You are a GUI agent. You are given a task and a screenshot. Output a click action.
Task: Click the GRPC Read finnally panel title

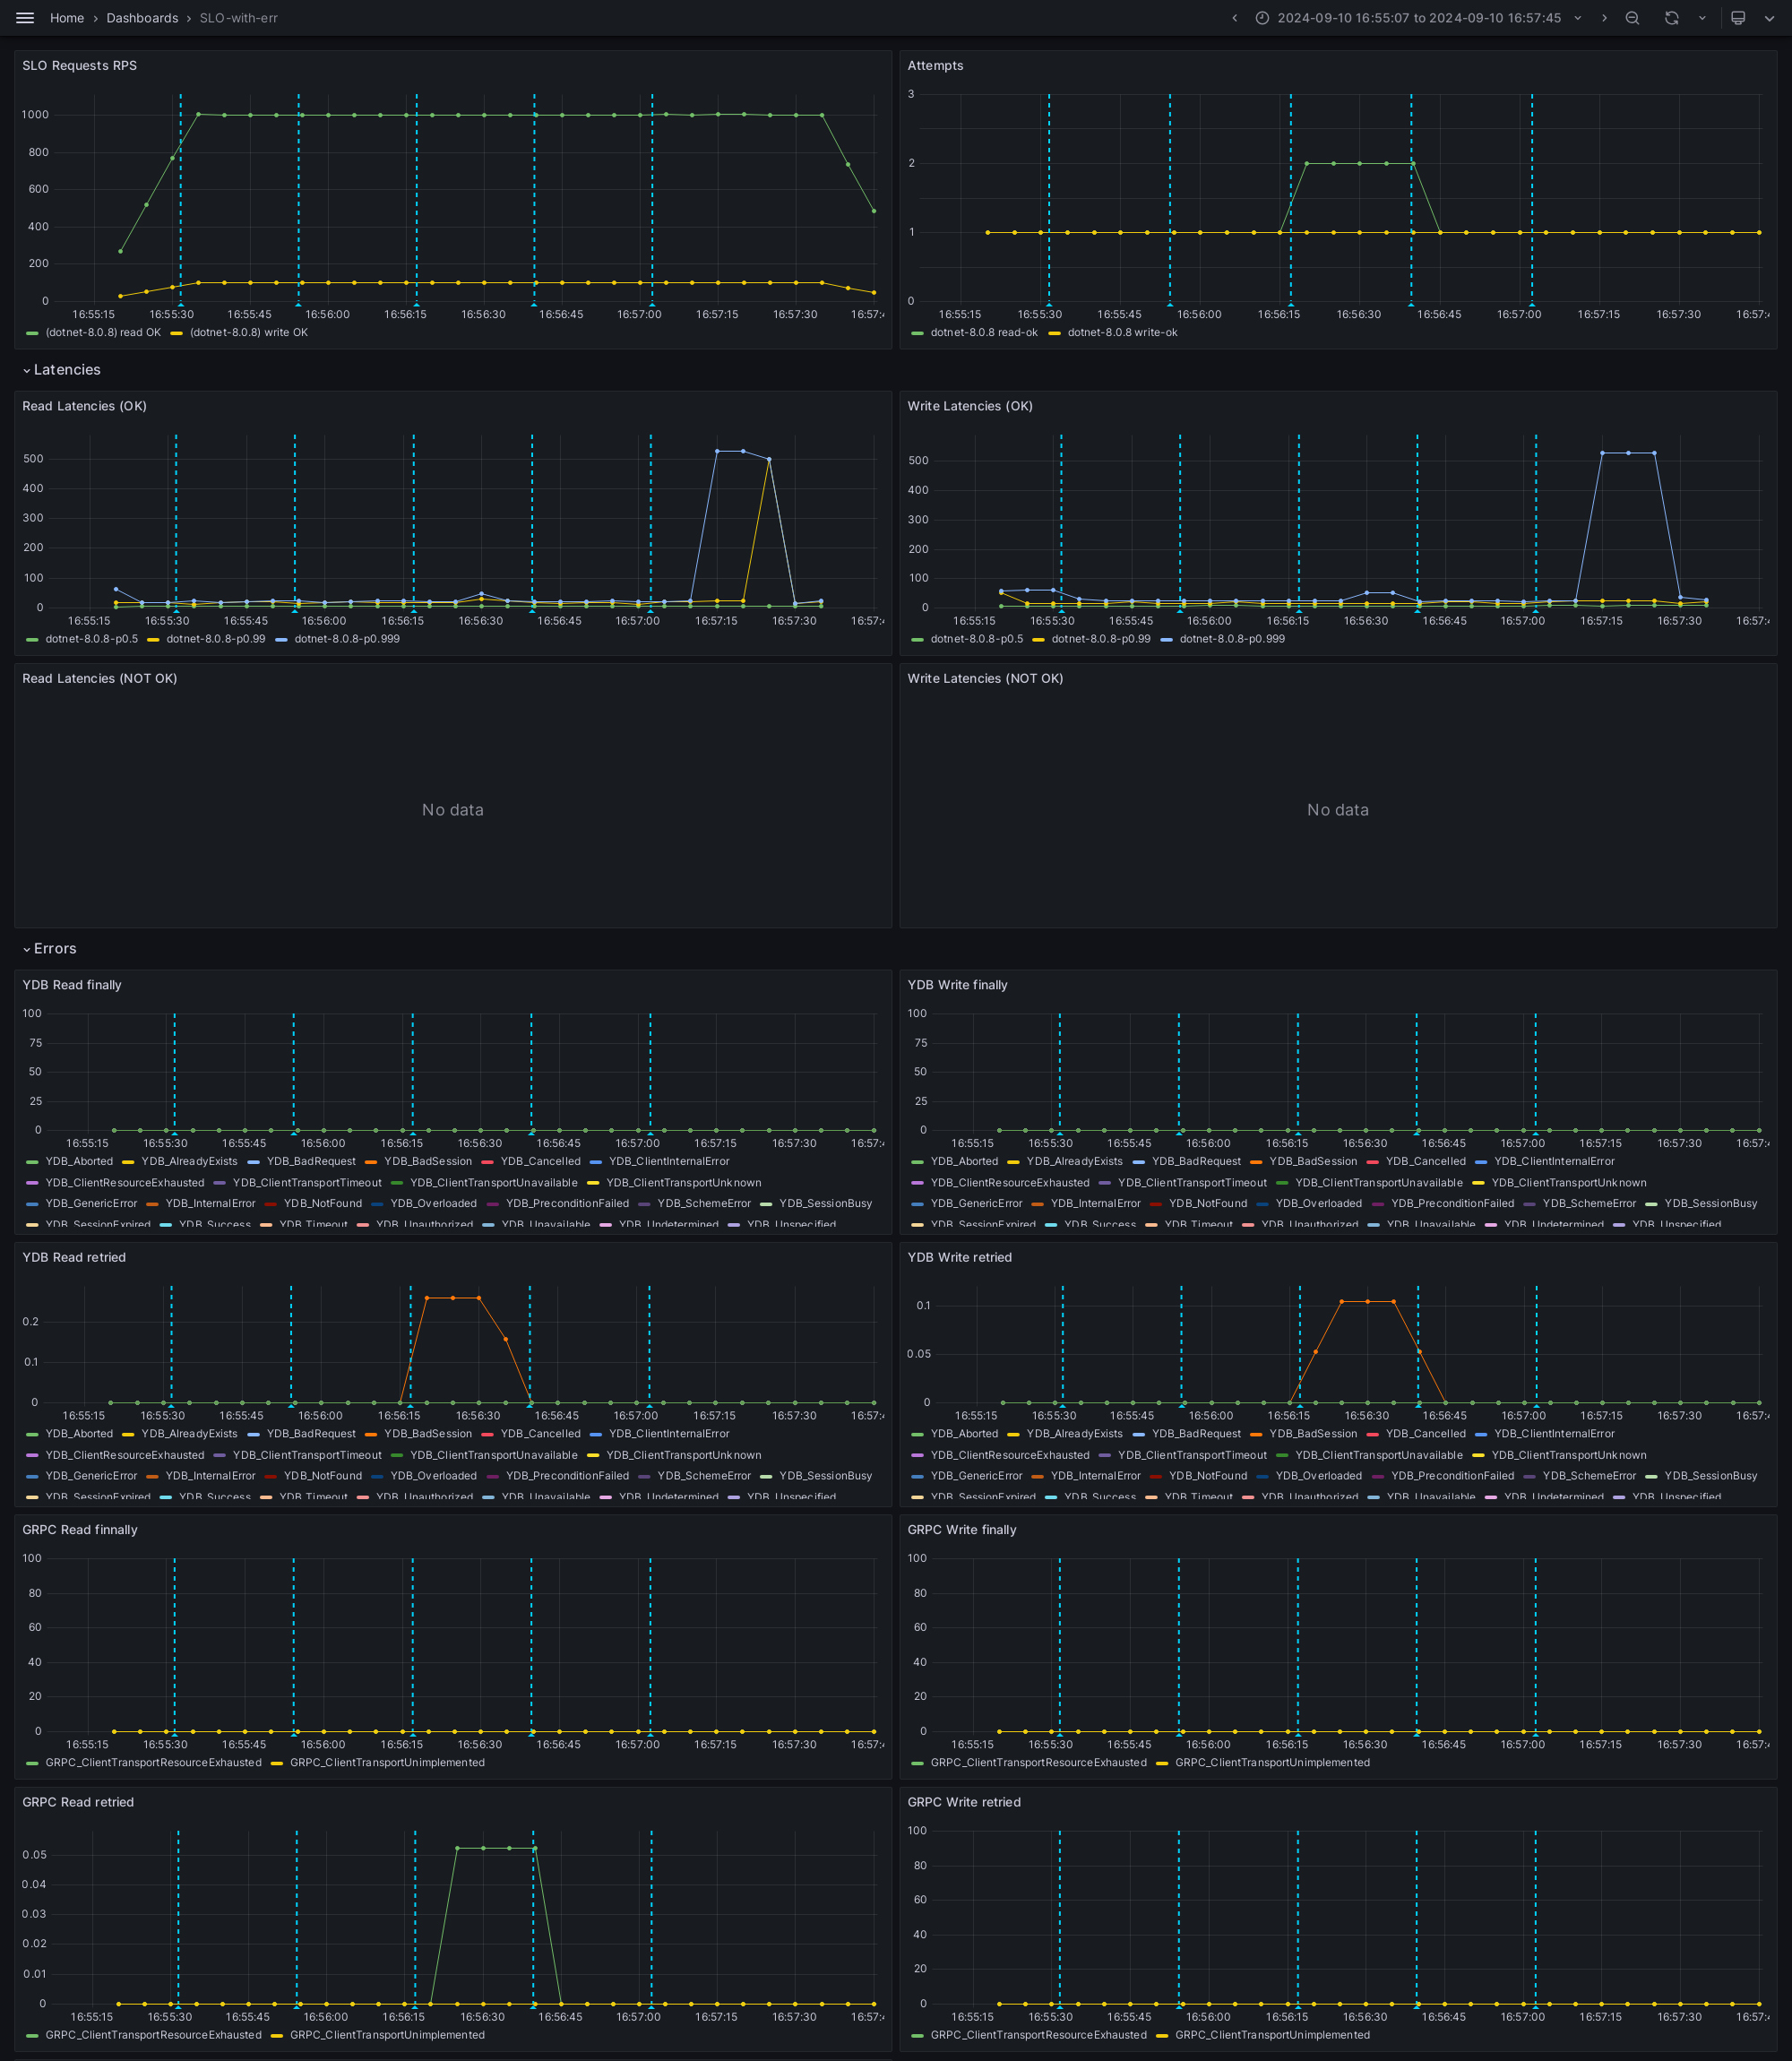pyautogui.click(x=80, y=1531)
